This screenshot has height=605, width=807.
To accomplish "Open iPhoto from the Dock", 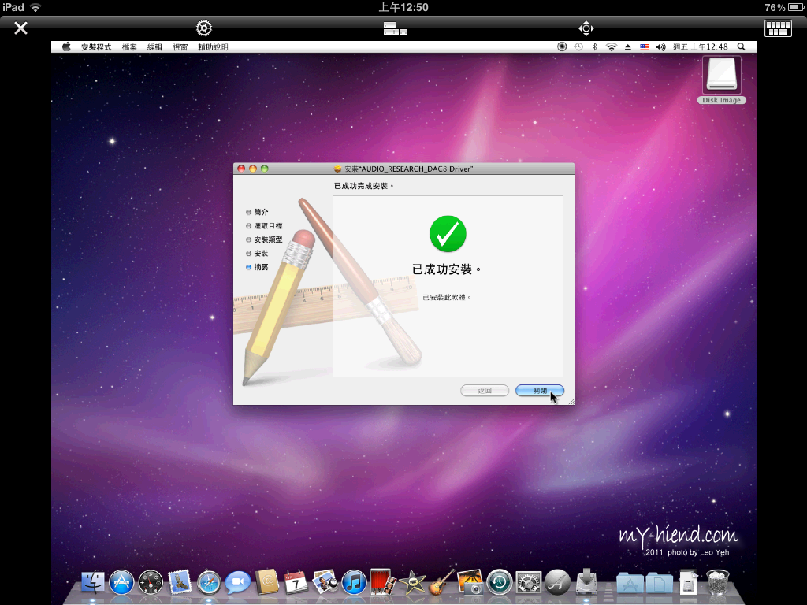I will click(470, 582).
